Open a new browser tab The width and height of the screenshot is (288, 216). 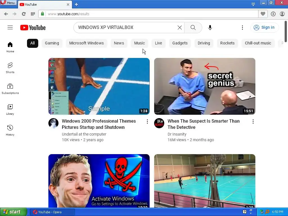pos(76,4)
